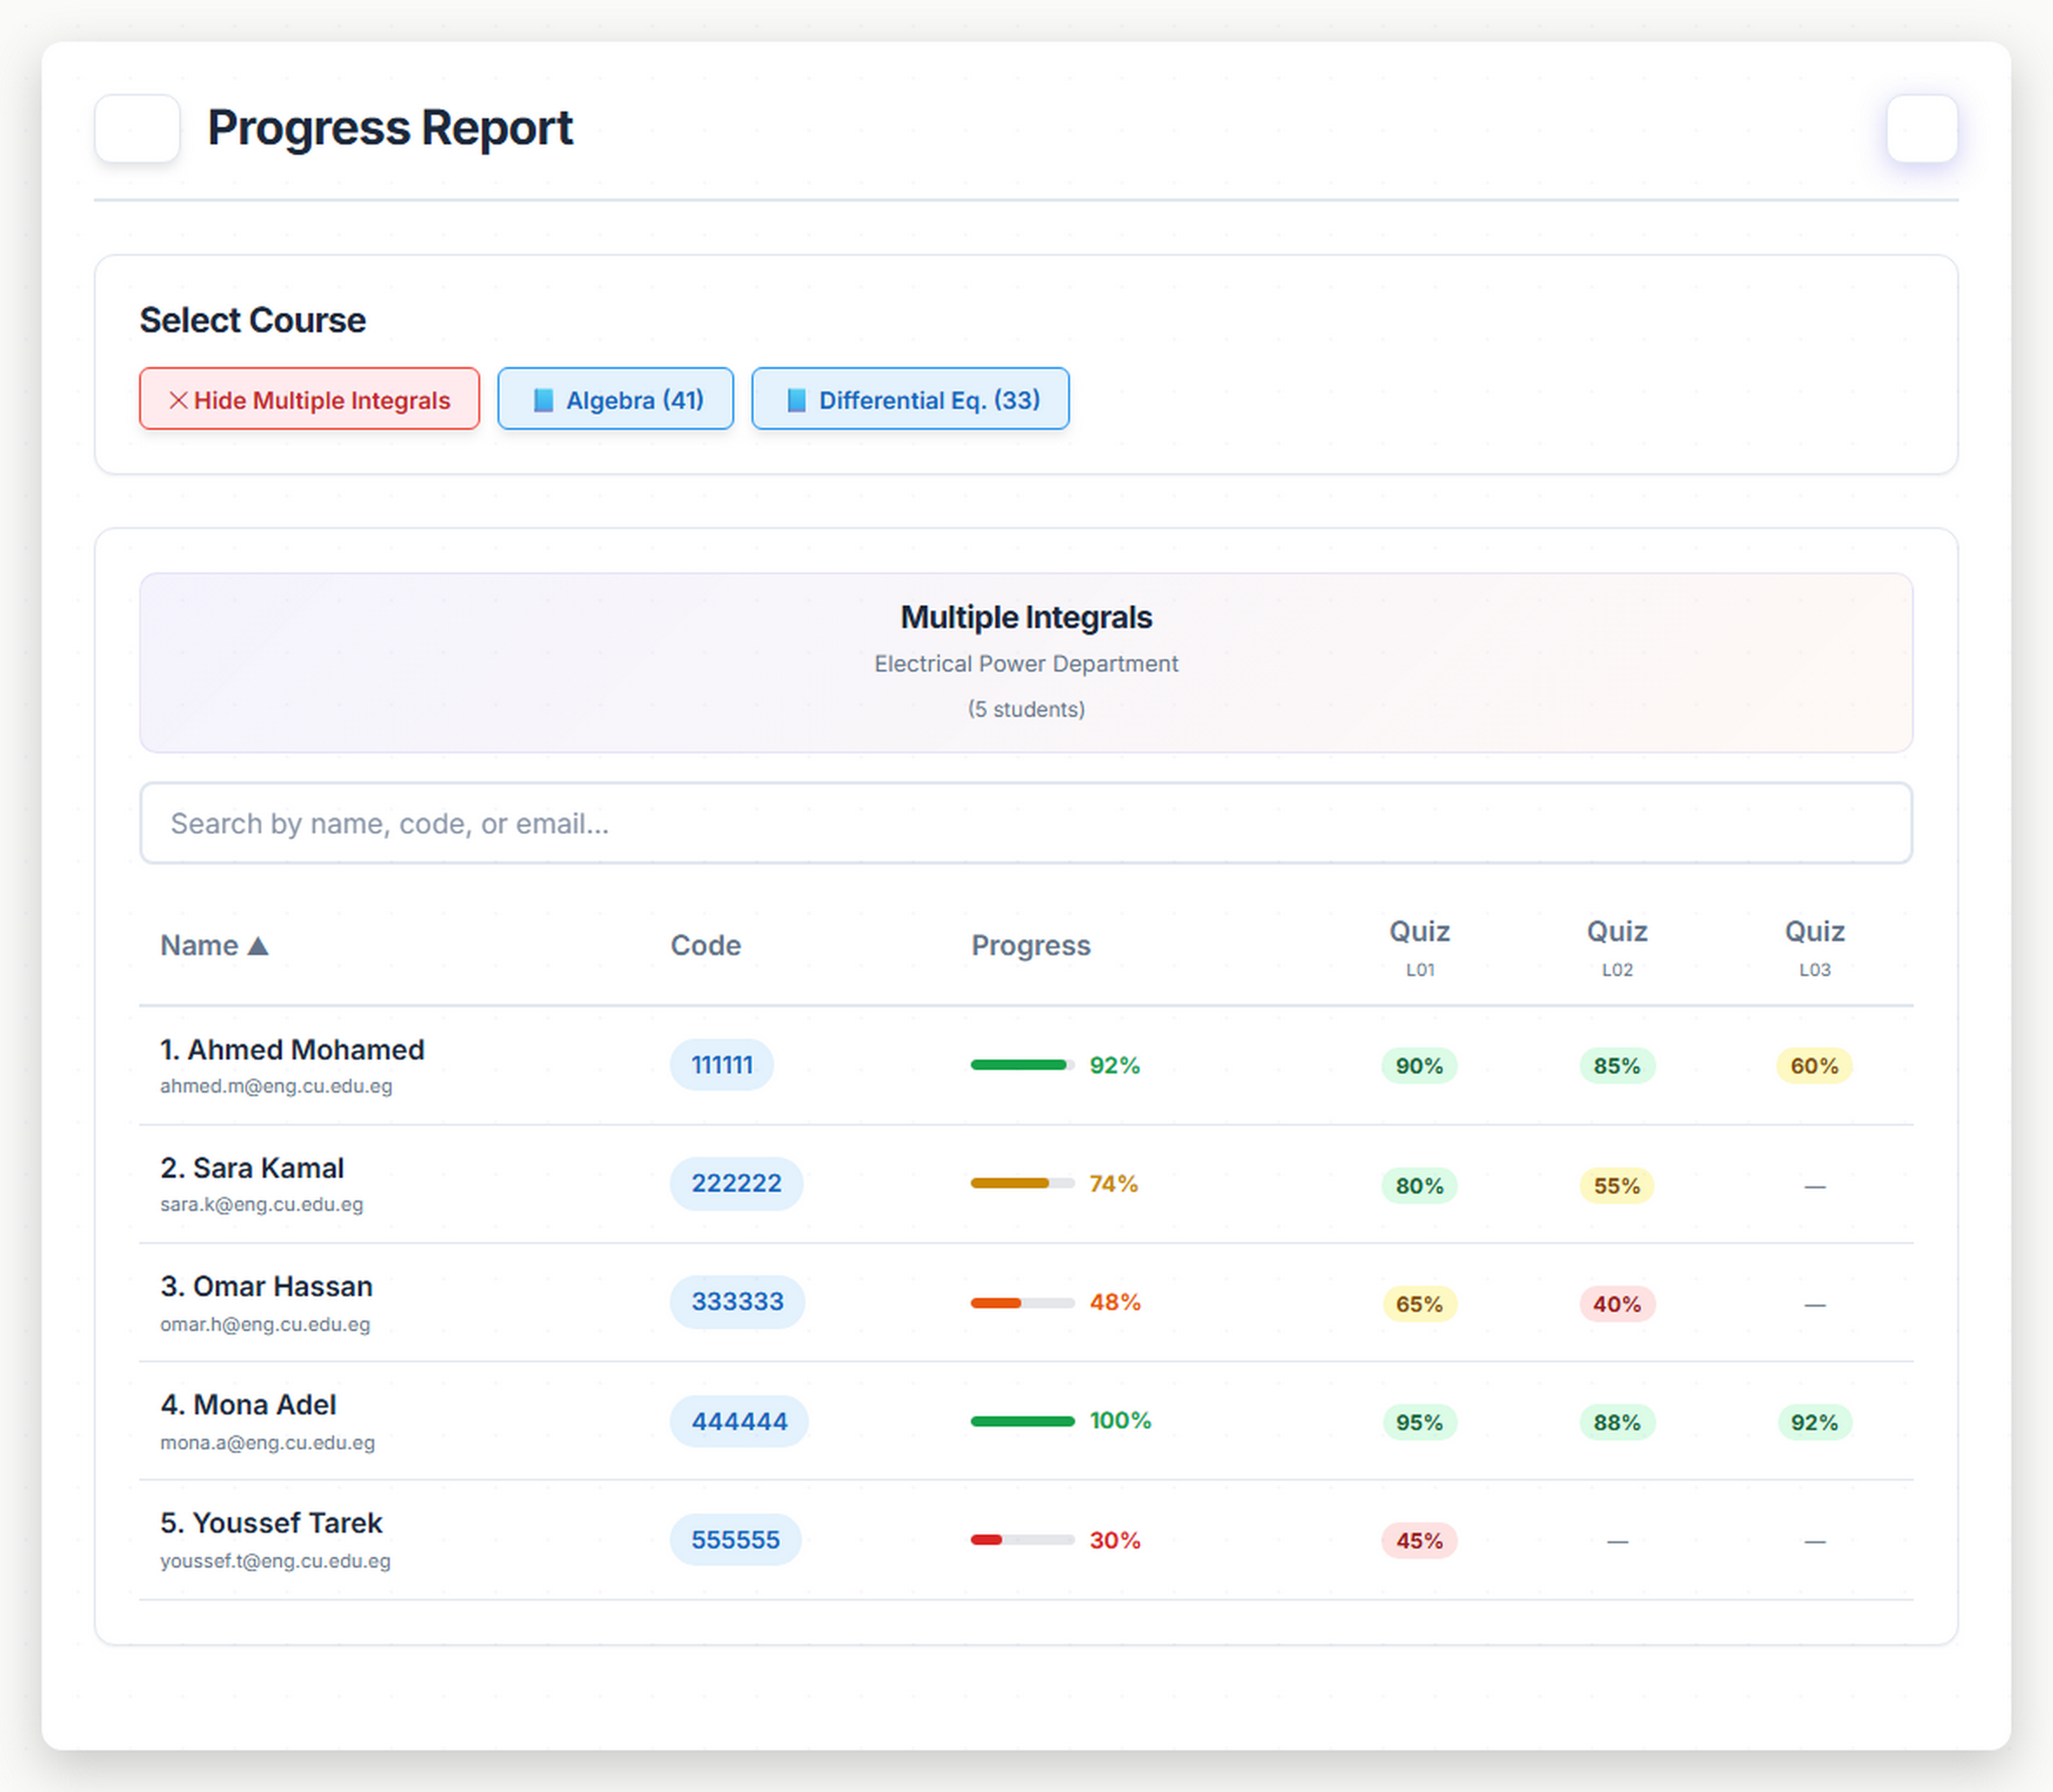
Task: Click blank square button at header's right end
Action: (1921, 128)
